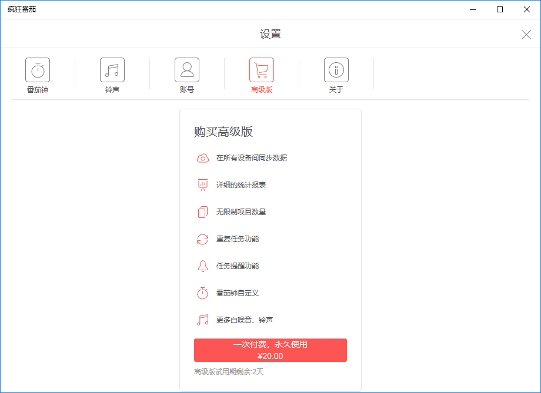Open the 账号 account profile icon

click(187, 70)
